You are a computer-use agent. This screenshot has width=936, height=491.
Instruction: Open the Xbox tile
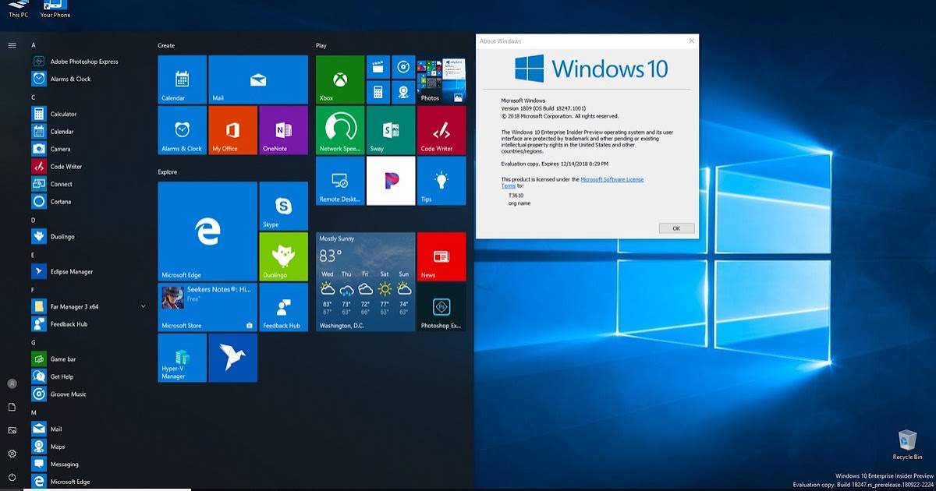tap(339, 79)
